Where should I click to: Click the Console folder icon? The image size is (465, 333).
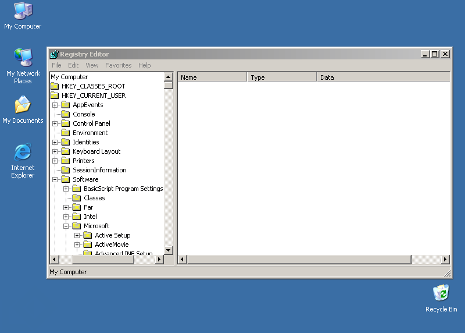(x=66, y=114)
